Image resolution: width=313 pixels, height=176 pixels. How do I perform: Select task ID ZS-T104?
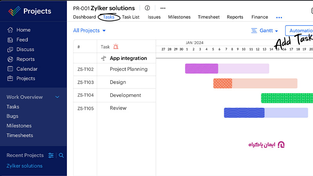tap(85, 95)
